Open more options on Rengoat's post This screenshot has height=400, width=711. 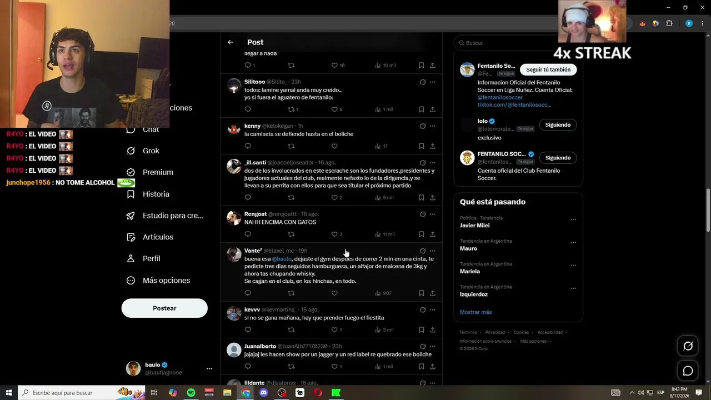(x=433, y=214)
